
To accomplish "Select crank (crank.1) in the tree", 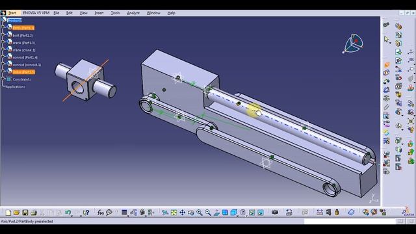I will pos(24,50).
